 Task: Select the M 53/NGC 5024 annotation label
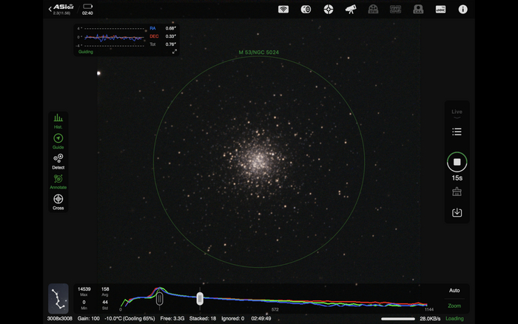coord(259,53)
